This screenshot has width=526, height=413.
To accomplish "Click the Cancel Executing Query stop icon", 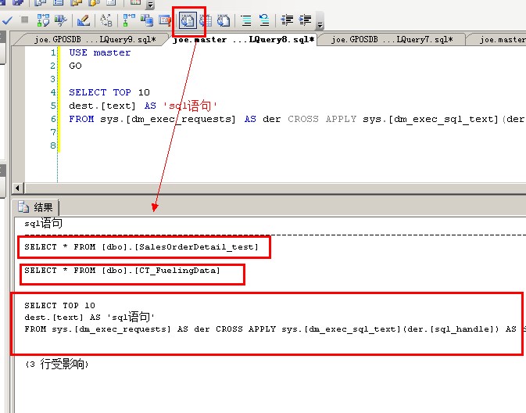I will tap(24, 20).
